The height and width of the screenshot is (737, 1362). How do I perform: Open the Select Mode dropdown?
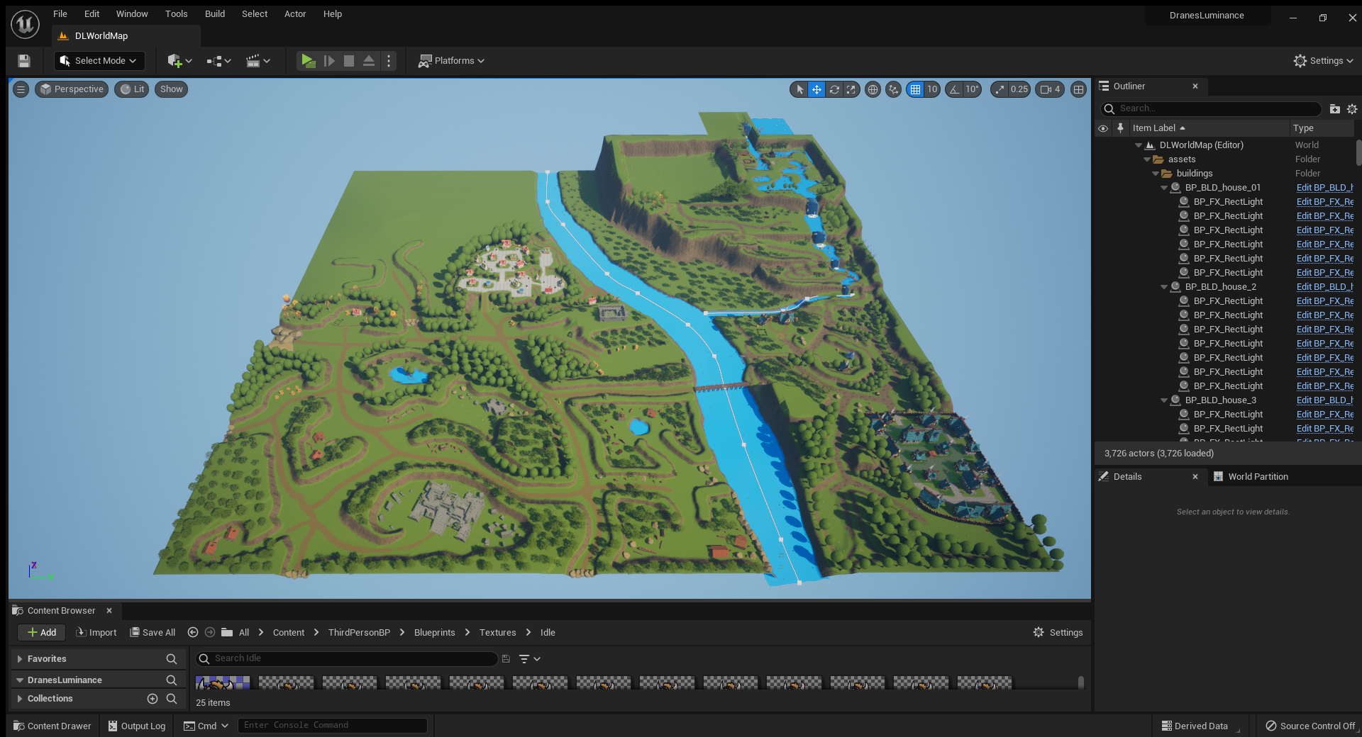[99, 61]
